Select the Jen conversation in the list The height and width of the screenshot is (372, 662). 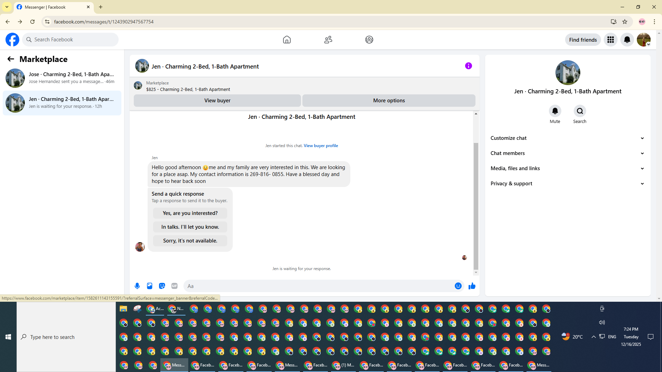62,103
